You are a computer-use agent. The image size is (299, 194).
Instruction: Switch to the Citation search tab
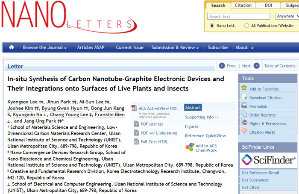[x=243, y=6]
